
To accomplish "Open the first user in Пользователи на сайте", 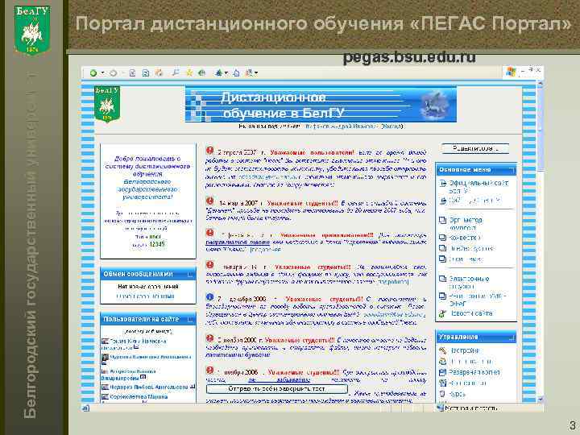I will [139, 341].
